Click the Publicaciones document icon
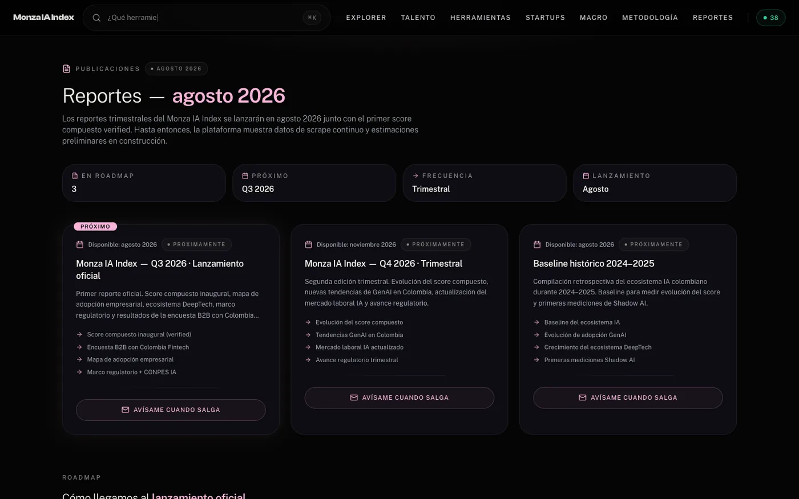The width and height of the screenshot is (799, 499). coord(67,68)
